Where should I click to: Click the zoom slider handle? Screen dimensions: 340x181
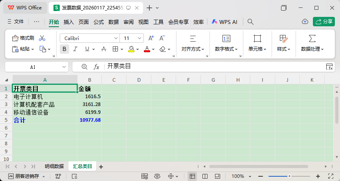pyautogui.click(x=289, y=176)
